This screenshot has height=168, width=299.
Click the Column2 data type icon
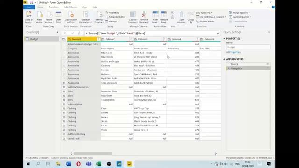click(103, 39)
